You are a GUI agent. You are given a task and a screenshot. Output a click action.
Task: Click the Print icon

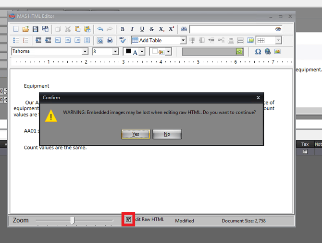[x=110, y=40]
